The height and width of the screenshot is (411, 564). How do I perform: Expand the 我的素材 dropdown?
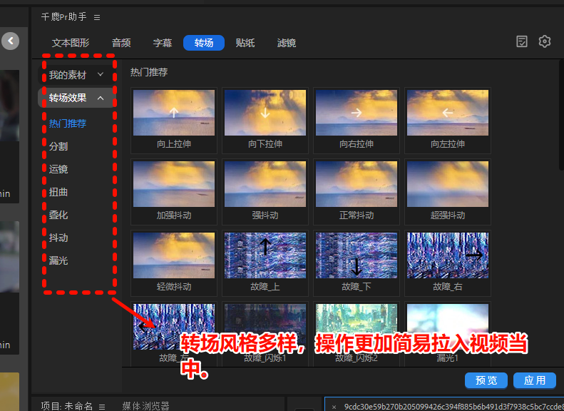coord(76,75)
